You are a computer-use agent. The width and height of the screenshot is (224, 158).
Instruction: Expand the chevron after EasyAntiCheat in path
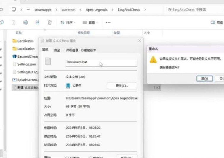pyautogui.click(x=145, y=10)
